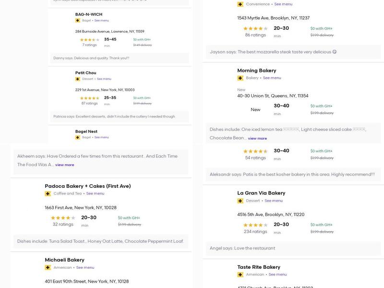Open See menu for the Convenience store

coord(283,4)
